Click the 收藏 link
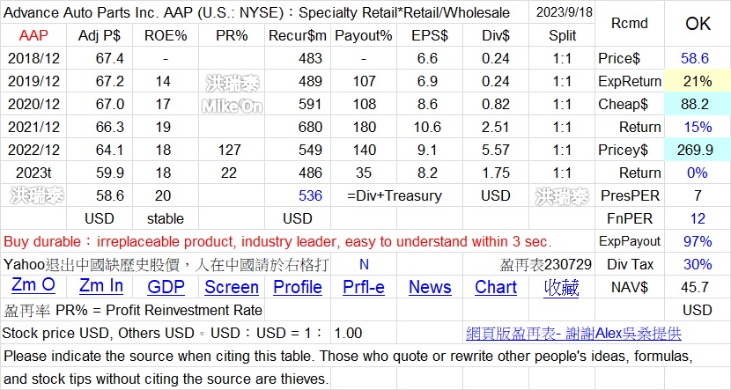 coord(561,288)
